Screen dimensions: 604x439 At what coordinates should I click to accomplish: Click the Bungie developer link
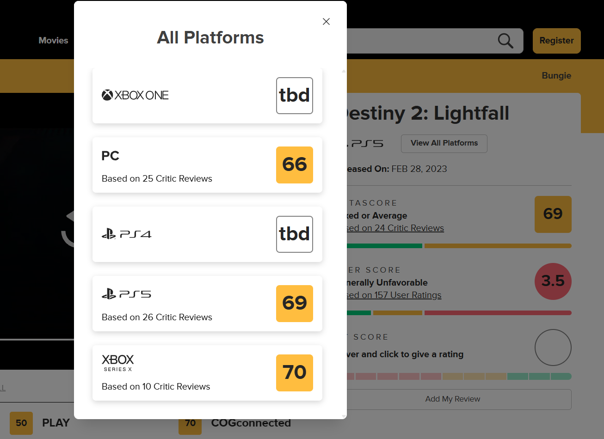(556, 76)
